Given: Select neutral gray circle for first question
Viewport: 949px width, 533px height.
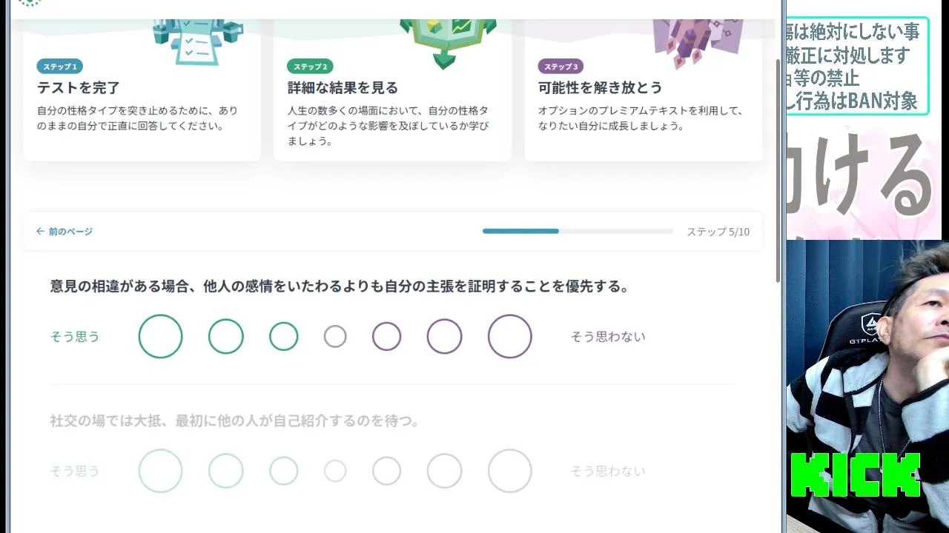Looking at the screenshot, I should point(335,337).
